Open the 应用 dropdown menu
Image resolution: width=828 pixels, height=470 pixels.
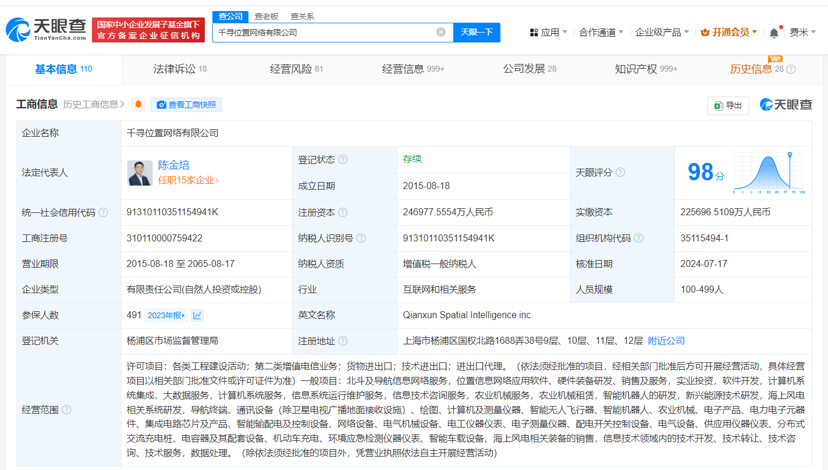(549, 33)
